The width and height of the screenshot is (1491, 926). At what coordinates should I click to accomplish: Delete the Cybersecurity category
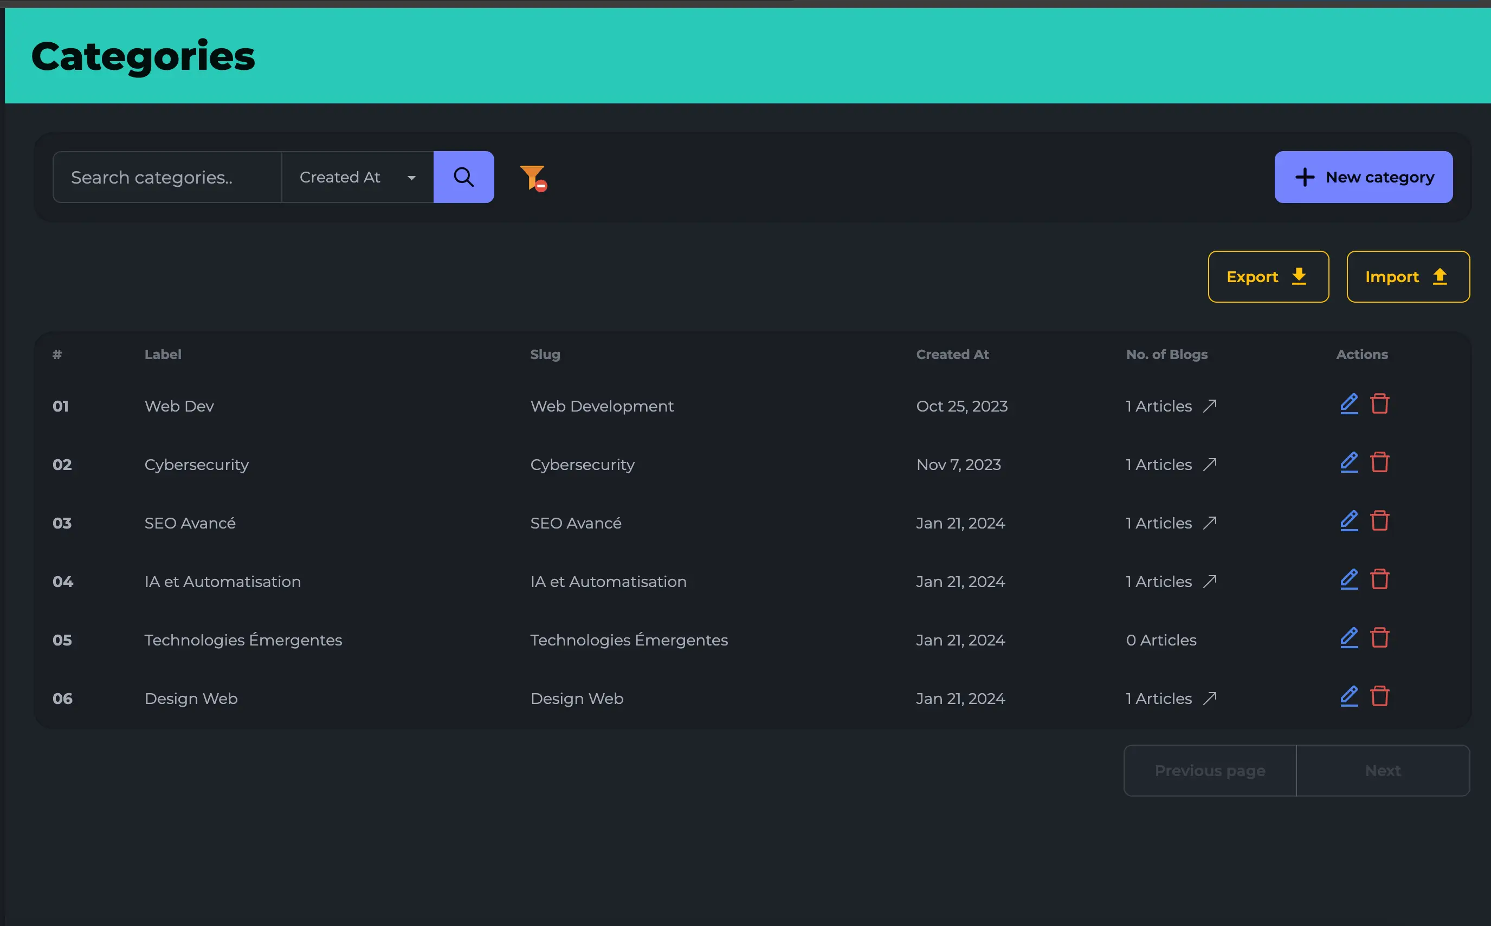[x=1379, y=462]
